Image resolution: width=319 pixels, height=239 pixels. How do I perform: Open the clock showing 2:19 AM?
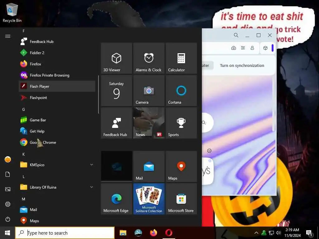[x=292, y=233]
